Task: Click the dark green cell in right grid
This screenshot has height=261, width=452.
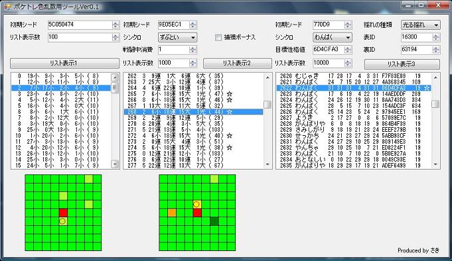Action: 214,221
